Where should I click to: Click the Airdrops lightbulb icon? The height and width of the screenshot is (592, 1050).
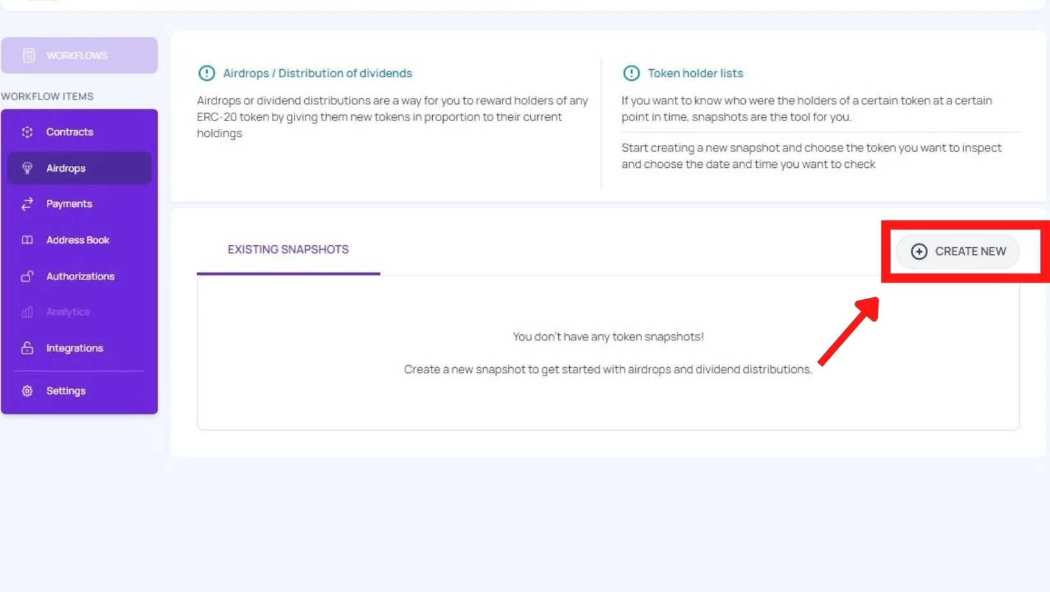coord(27,168)
